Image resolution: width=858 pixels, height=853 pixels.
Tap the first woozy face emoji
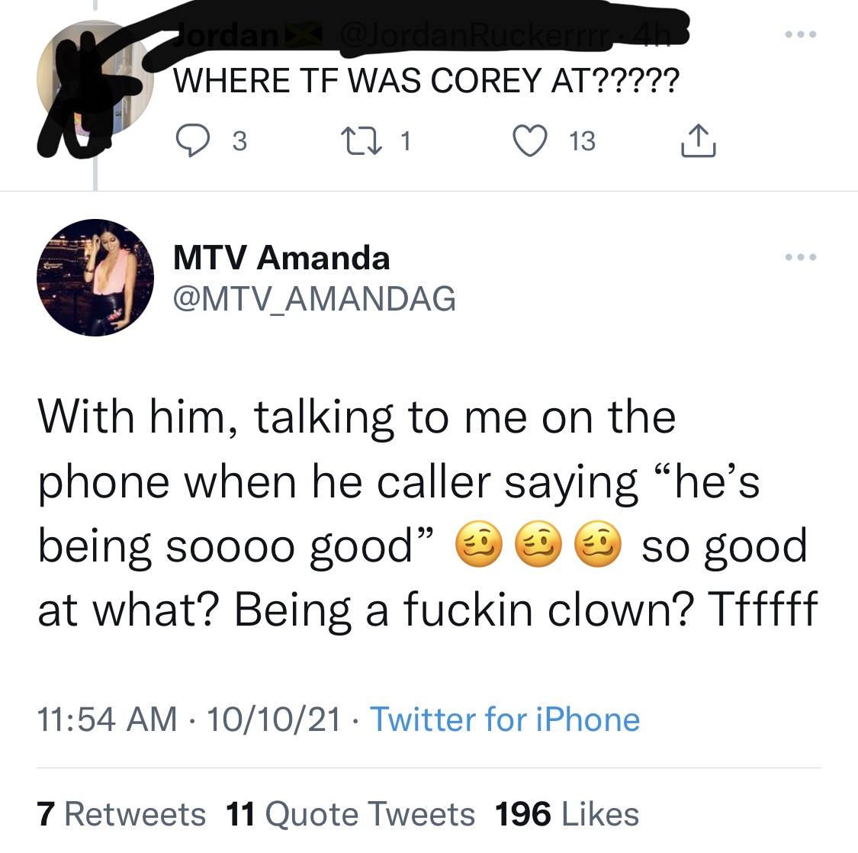click(x=478, y=547)
